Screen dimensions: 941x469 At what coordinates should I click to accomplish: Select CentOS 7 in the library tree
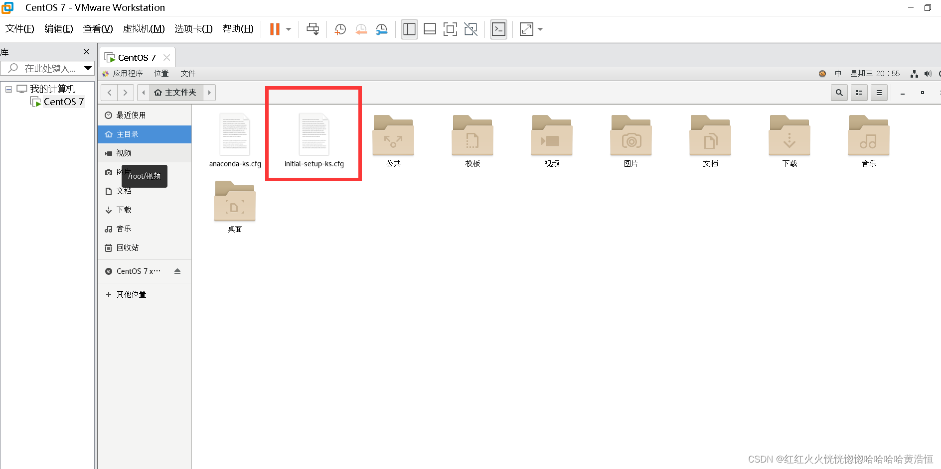point(63,102)
